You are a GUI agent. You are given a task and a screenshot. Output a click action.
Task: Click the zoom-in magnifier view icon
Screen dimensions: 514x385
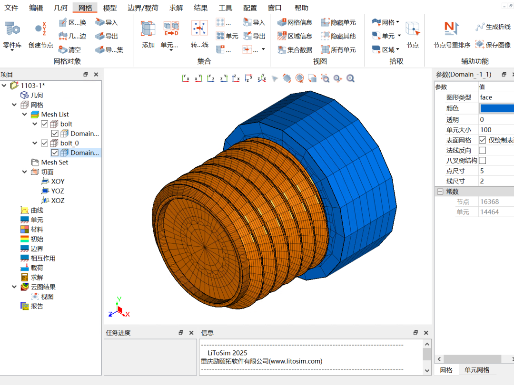click(337, 78)
